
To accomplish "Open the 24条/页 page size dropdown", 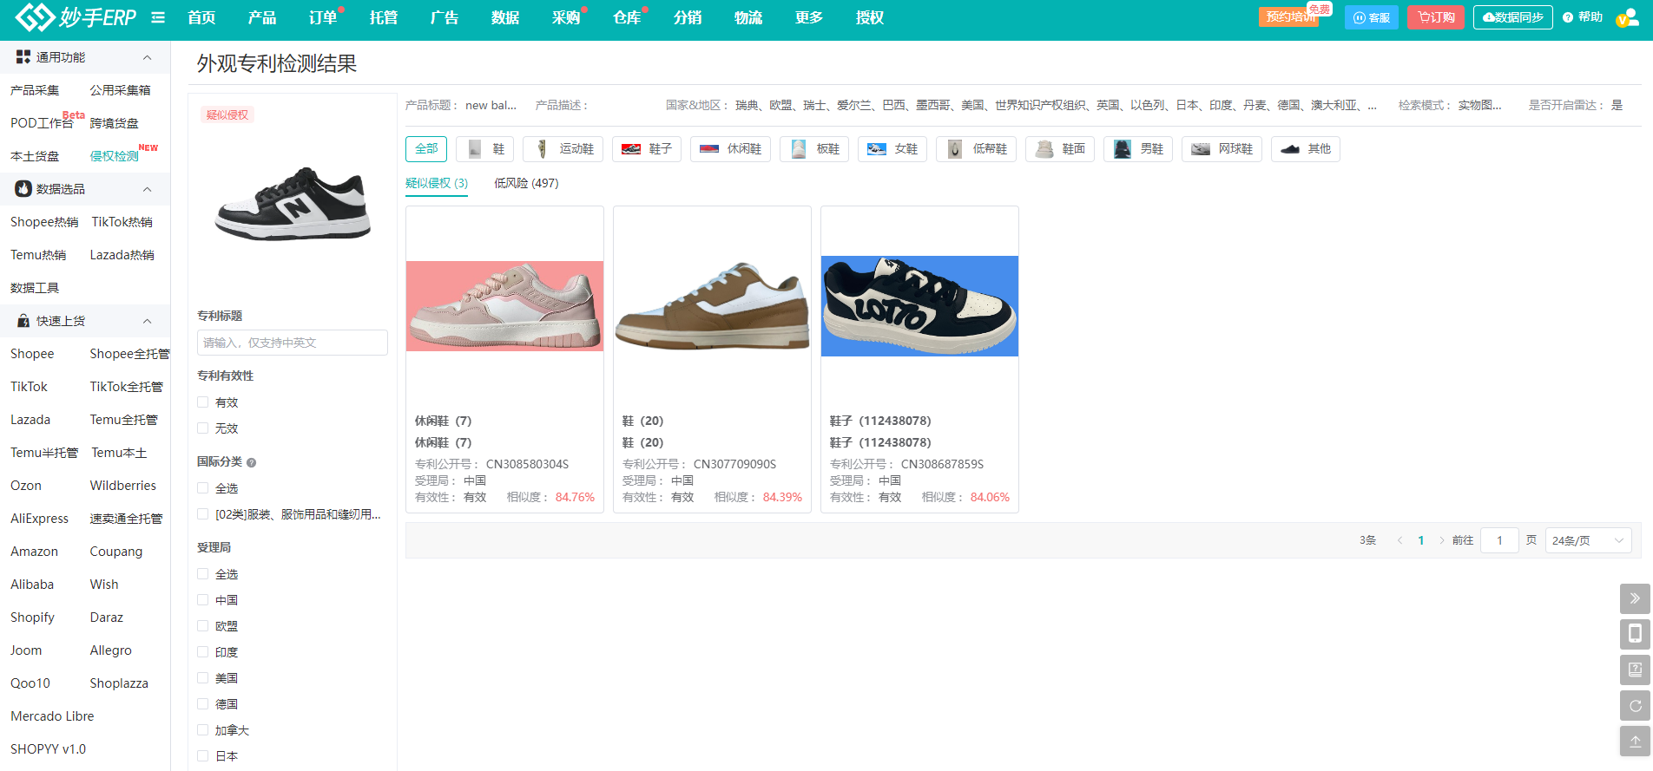I will 1588,540.
